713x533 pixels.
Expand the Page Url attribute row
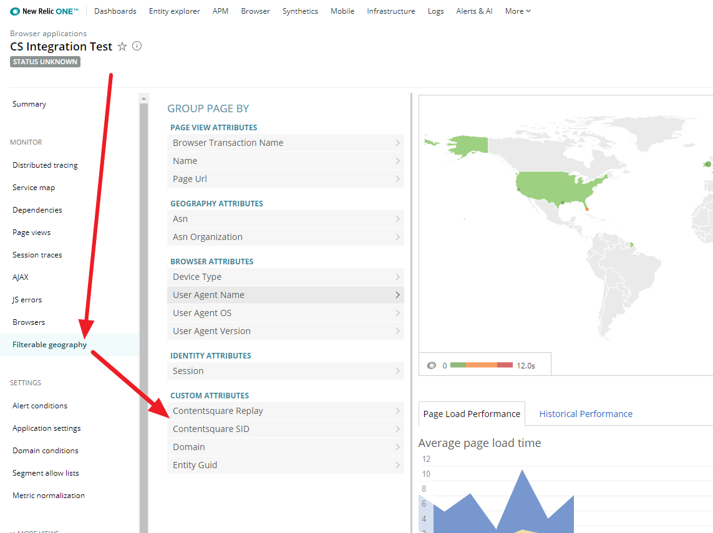[286, 179]
